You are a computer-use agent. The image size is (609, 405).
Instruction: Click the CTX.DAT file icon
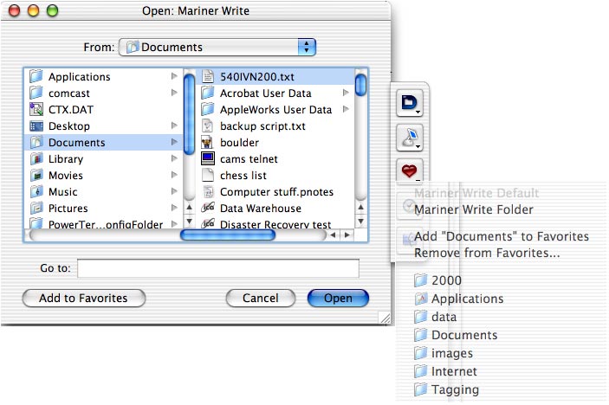36,109
